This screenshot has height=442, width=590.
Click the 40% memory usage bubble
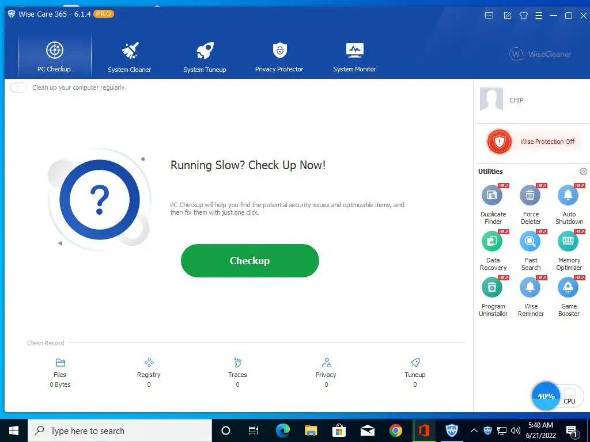pyautogui.click(x=546, y=396)
